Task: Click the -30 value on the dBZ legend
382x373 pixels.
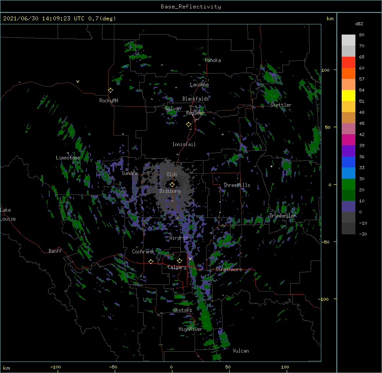Action: pyautogui.click(x=363, y=234)
